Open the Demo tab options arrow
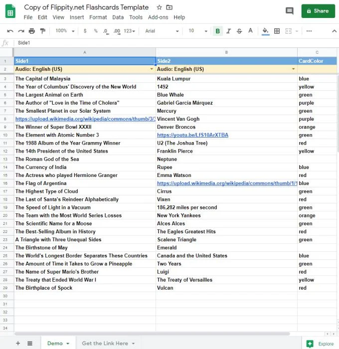 click(68, 344)
